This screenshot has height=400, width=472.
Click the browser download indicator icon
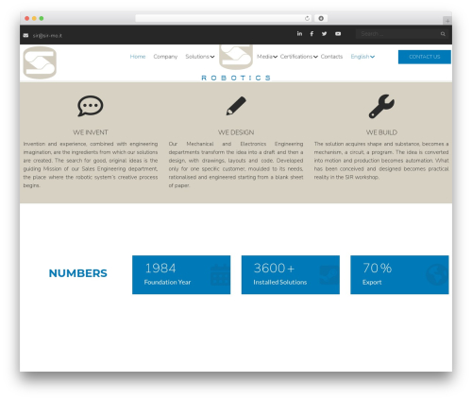321,18
